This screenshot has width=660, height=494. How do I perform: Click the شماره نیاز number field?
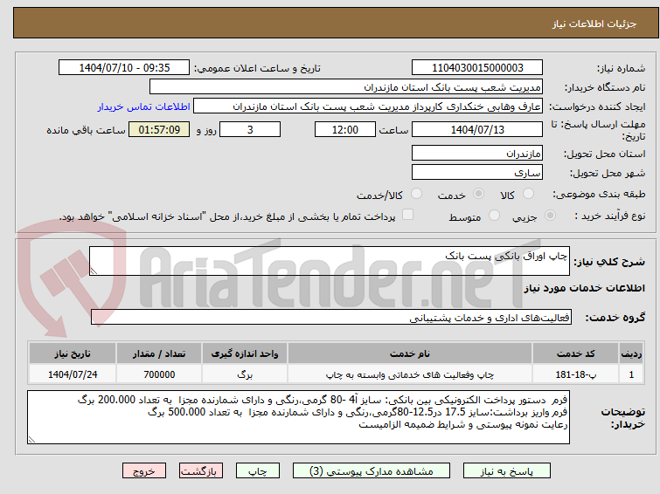[x=477, y=68]
